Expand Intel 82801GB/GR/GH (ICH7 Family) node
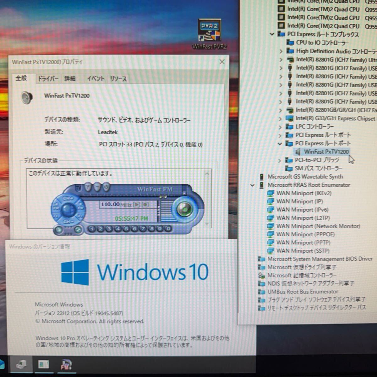 click(x=281, y=110)
